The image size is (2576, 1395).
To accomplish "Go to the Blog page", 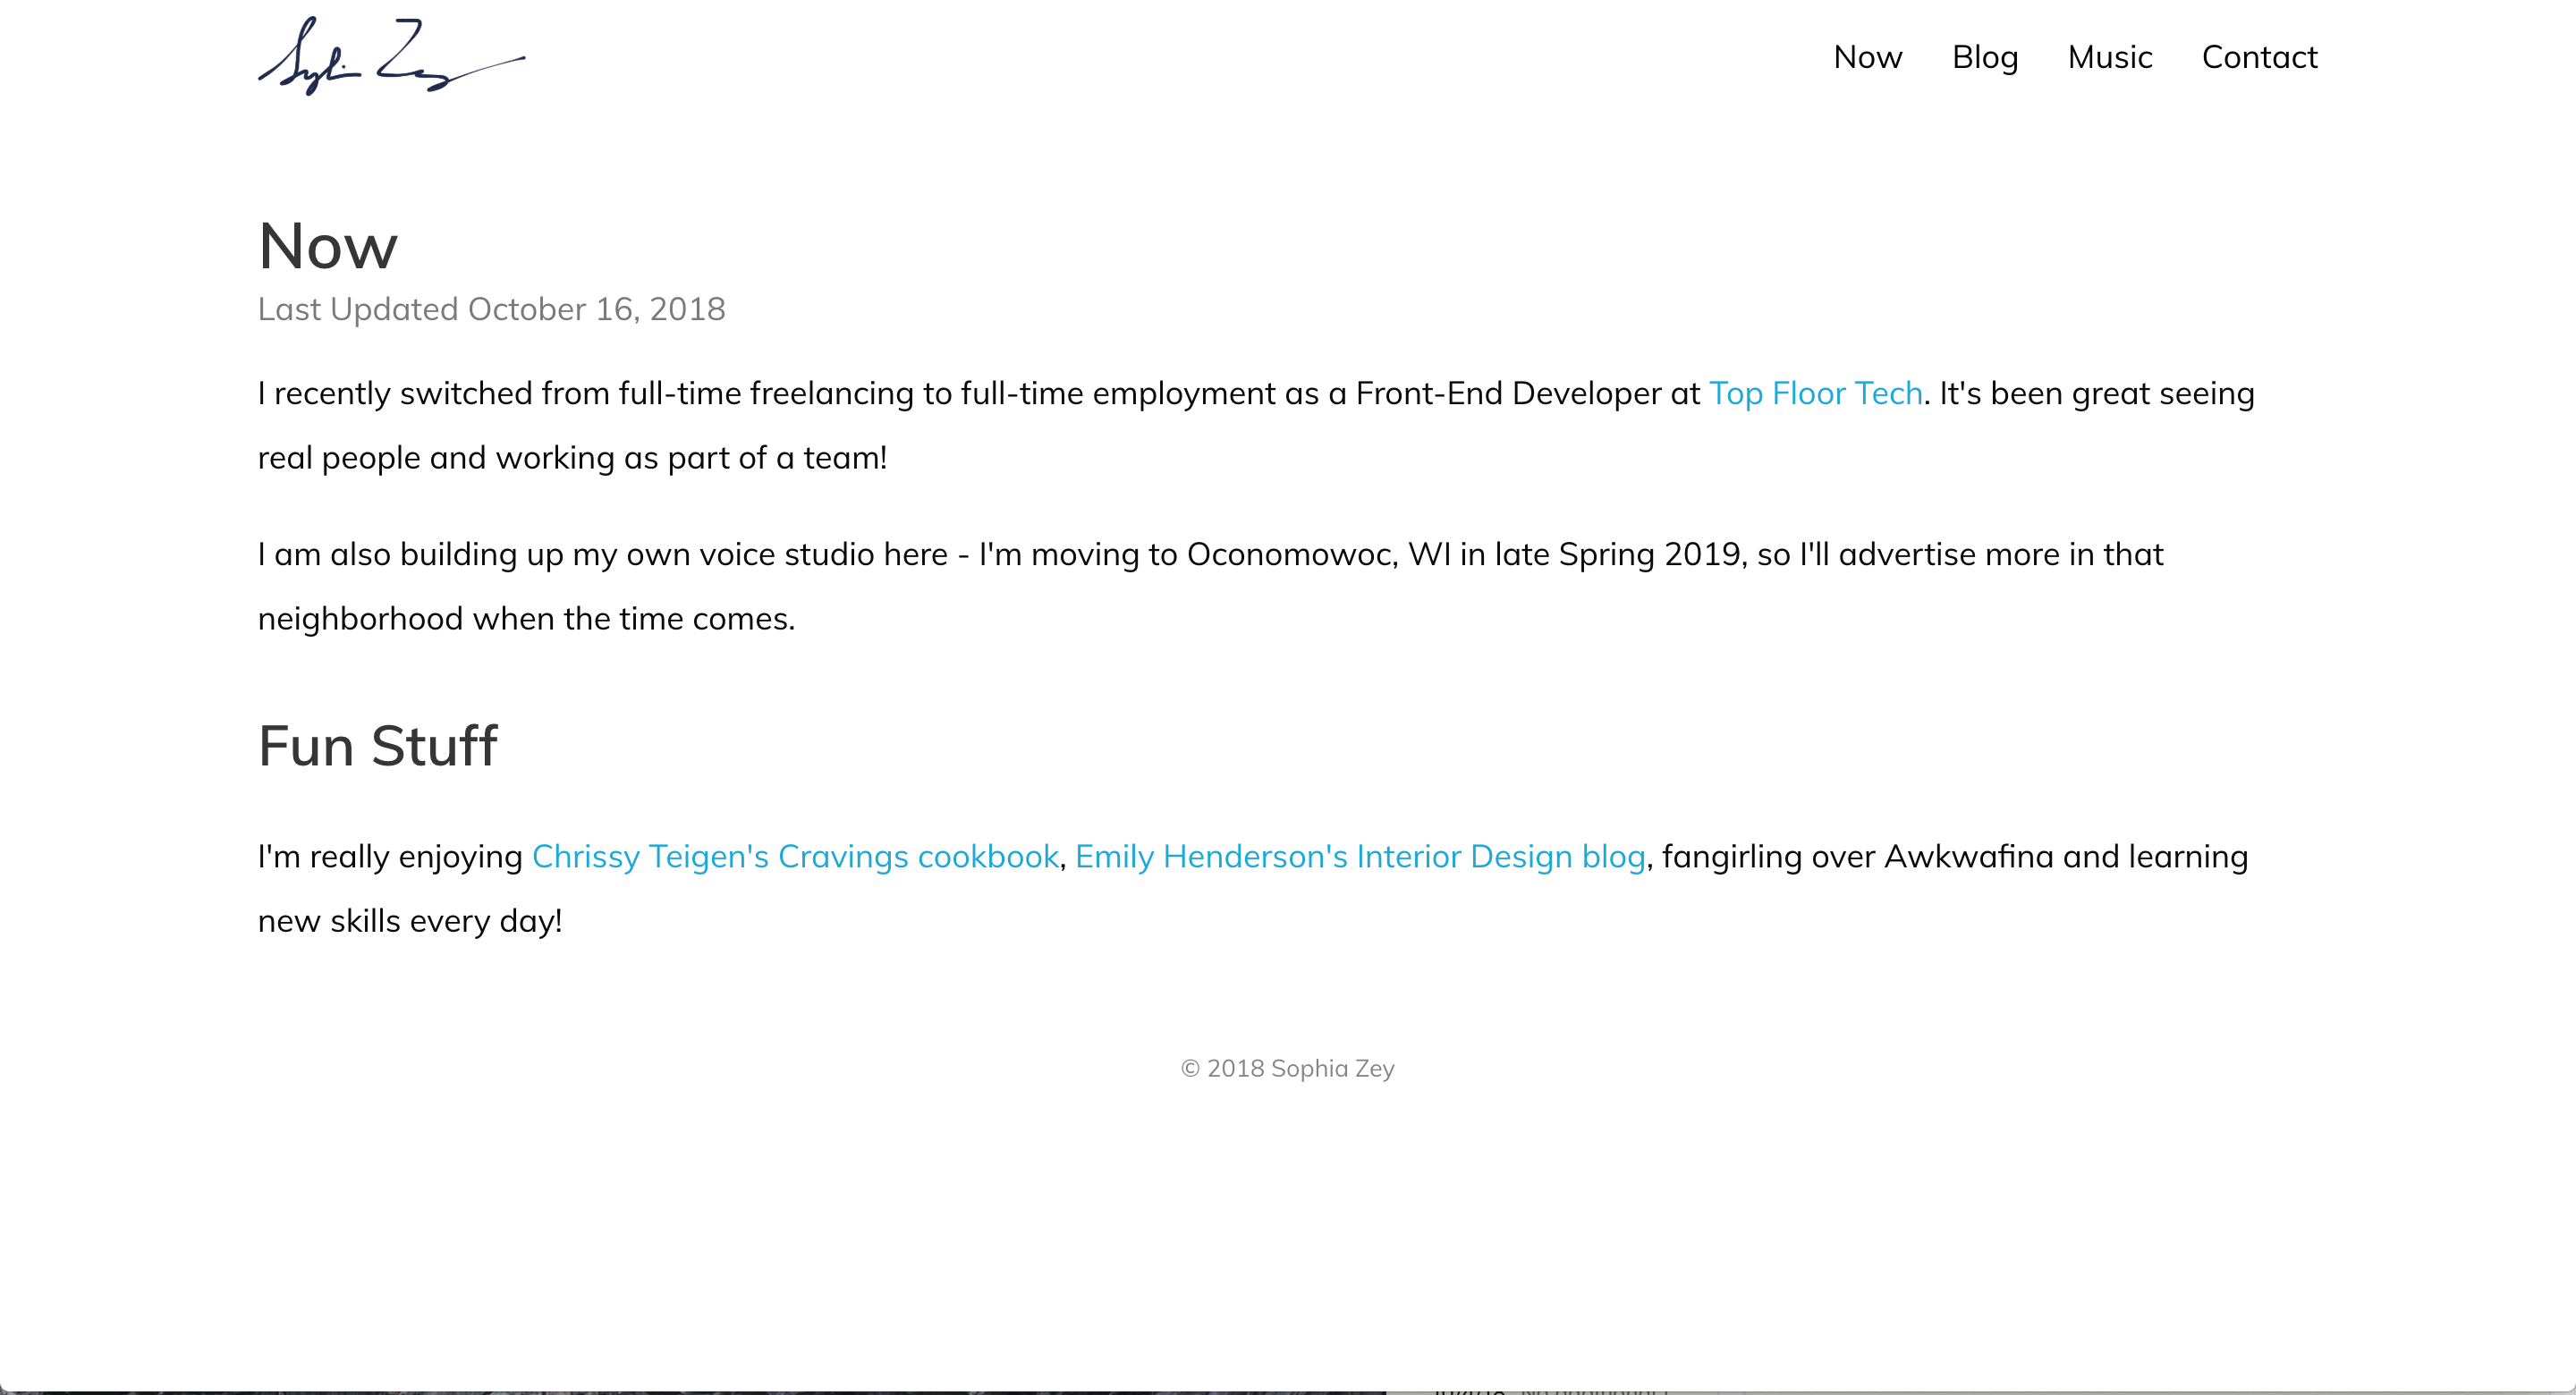I will (x=1984, y=57).
